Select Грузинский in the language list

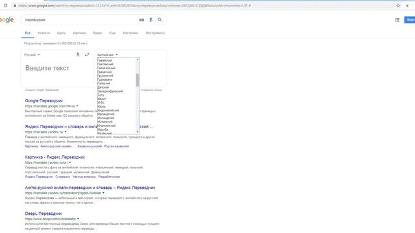(x=105, y=76)
